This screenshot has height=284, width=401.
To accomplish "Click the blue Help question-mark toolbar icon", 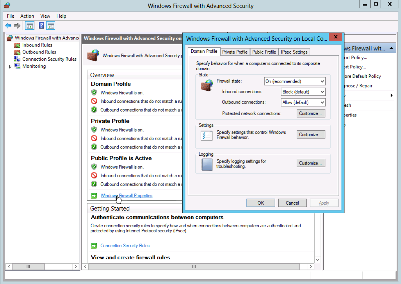I will pyautogui.click(x=41, y=25).
